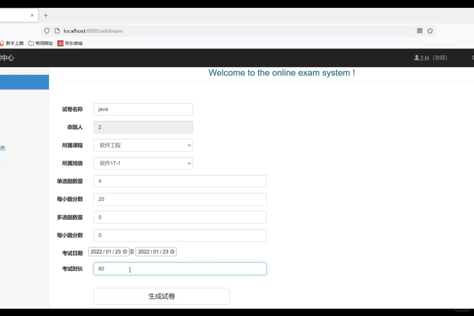
Task: Edit the 多选题数量 field
Action: (x=180, y=217)
